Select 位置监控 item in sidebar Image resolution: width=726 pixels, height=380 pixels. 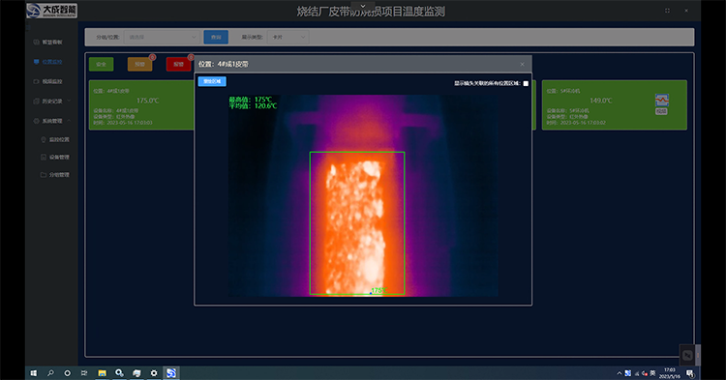point(48,62)
